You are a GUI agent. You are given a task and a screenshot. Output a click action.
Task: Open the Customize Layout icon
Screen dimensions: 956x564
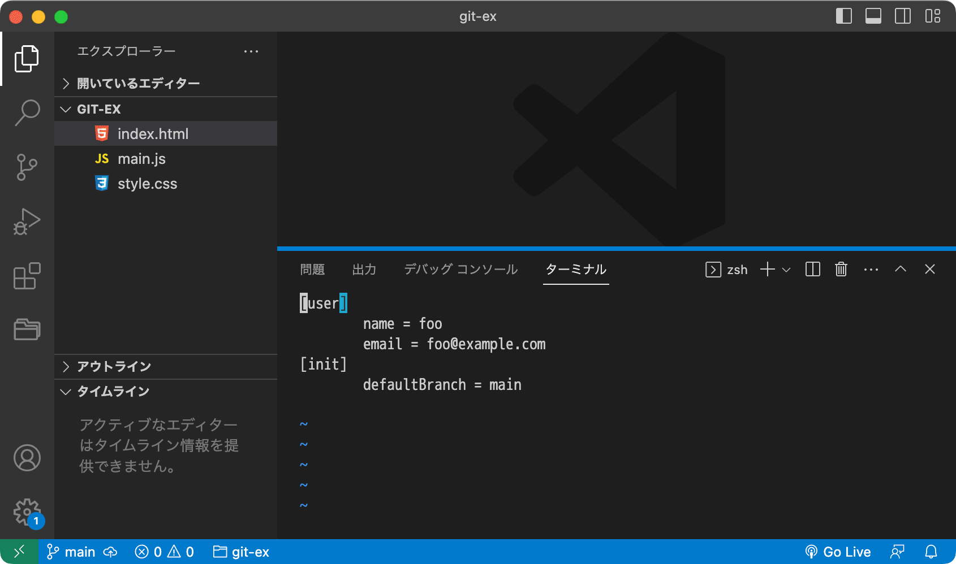point(932,16)
